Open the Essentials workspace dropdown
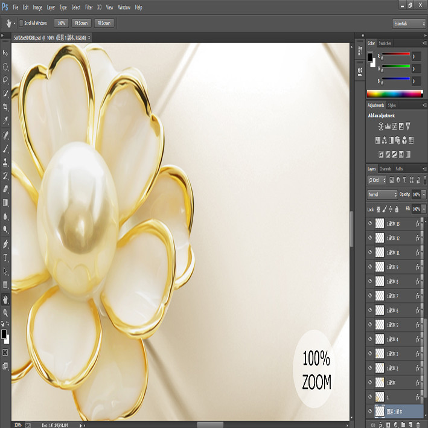The width and height of the screenshot is (428, 428). point(409,24)
